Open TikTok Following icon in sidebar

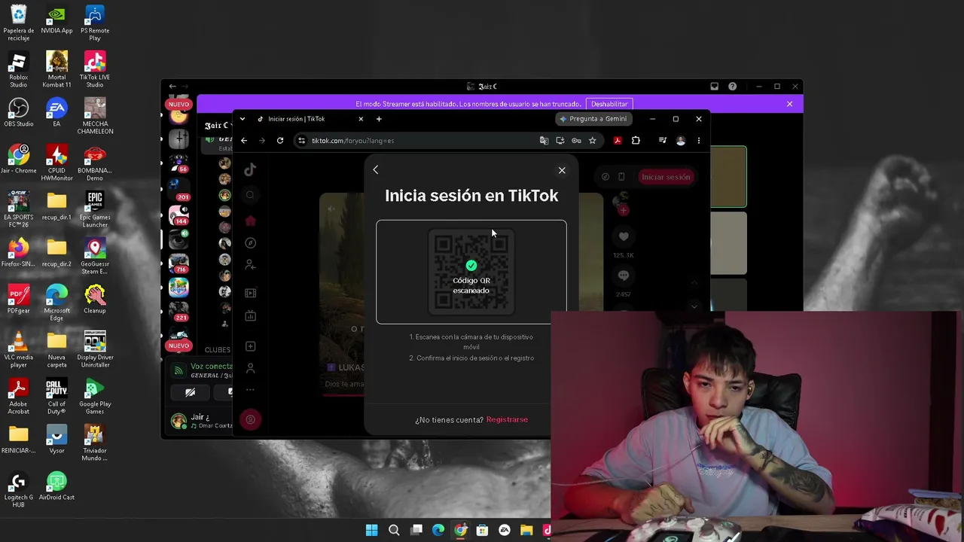[x=250, y=265]
